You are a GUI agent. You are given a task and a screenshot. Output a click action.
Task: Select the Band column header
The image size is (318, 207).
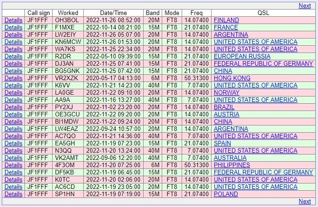153,13
